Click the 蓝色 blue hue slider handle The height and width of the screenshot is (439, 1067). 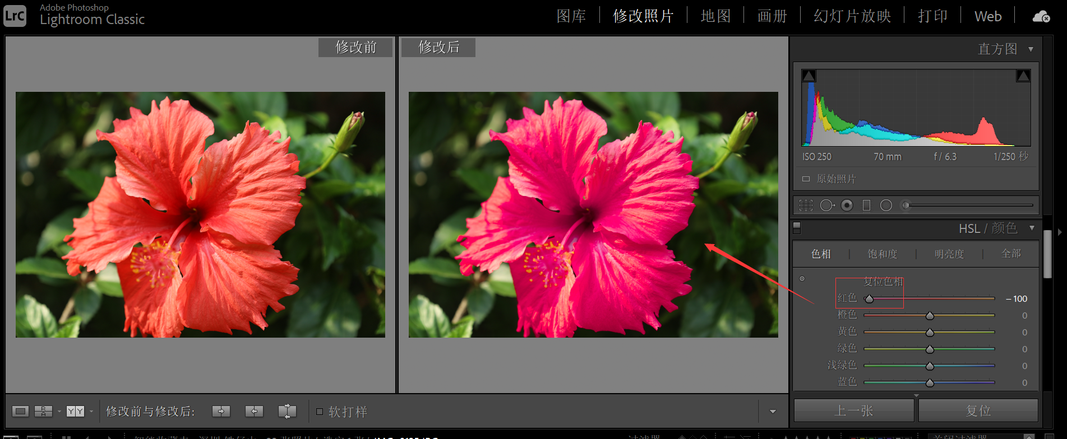click(930, 383)
